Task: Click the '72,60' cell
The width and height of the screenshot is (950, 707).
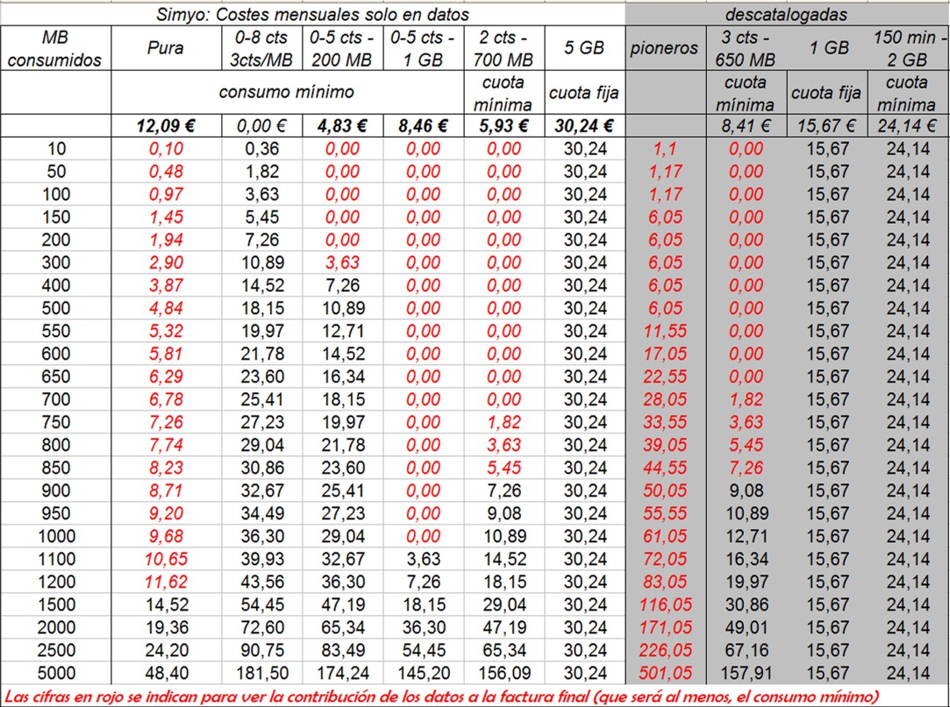Action: pos(261,628)
